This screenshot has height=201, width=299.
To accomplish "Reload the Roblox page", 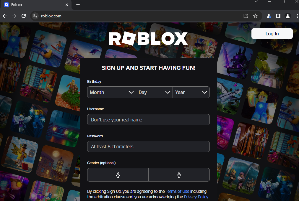I will (24, 16).
